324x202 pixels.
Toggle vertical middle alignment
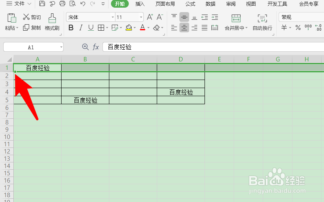pyautogui.click(x=184, y=17)
